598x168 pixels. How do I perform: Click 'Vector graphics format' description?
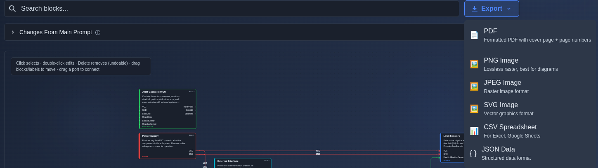[x=508, y=114]
